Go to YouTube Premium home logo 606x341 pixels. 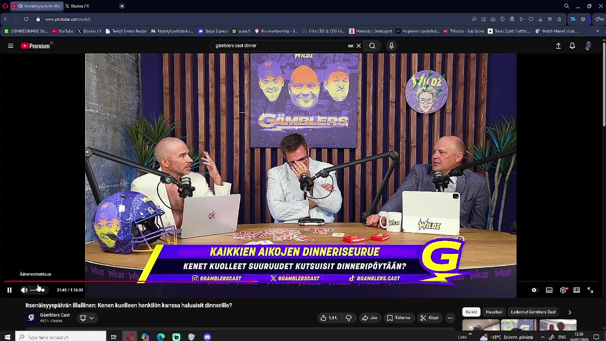click(36, 46)
